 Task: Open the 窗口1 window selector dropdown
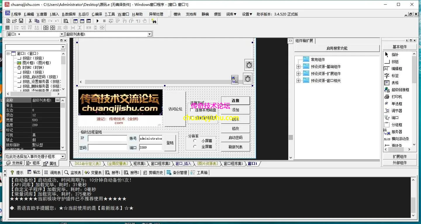click(x=62, y=34)
